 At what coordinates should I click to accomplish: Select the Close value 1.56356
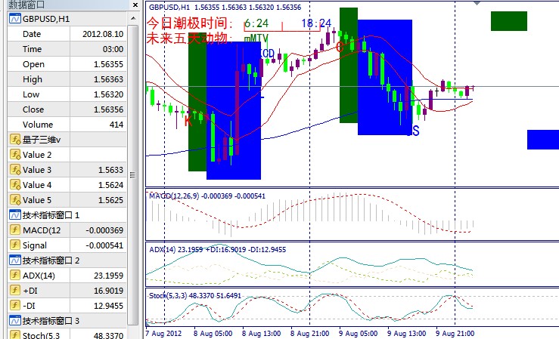pyautogui.click(x=108, y=109)
